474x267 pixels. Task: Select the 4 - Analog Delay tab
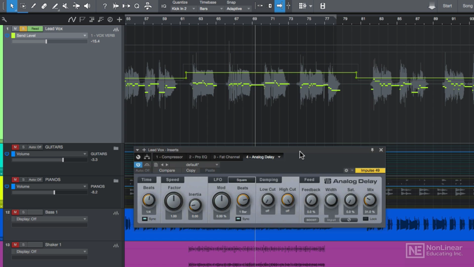260,157
